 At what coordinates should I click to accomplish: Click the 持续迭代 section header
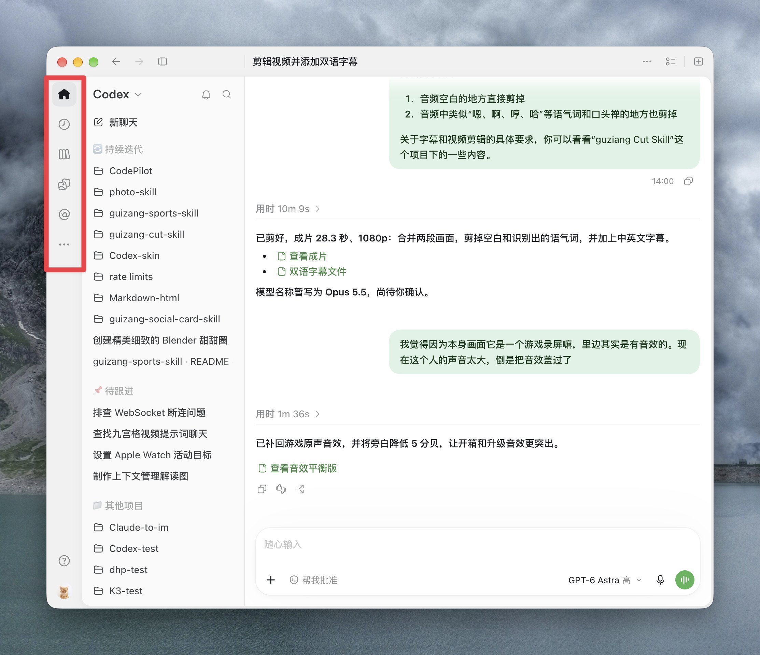(118, 149)
